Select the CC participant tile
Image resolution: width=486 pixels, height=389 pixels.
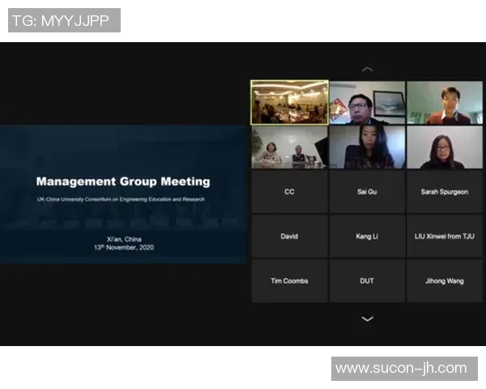click(289, 192)
